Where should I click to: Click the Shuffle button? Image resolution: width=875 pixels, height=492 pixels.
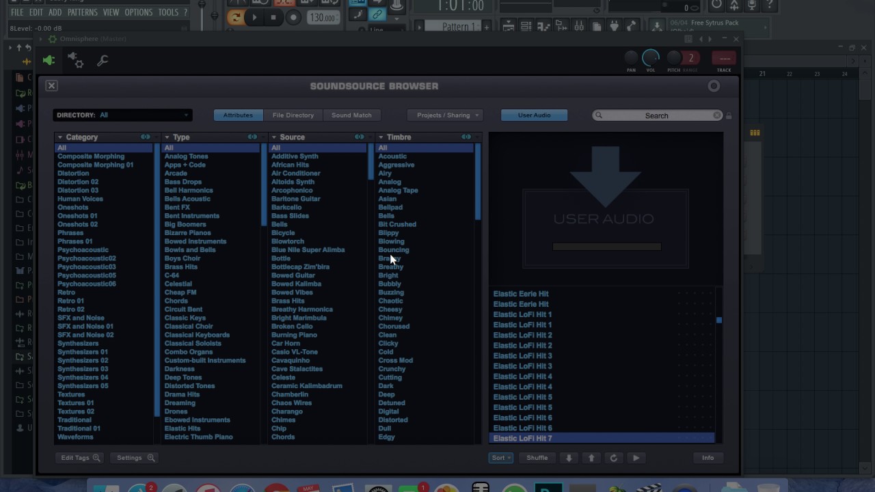(537, 458)
